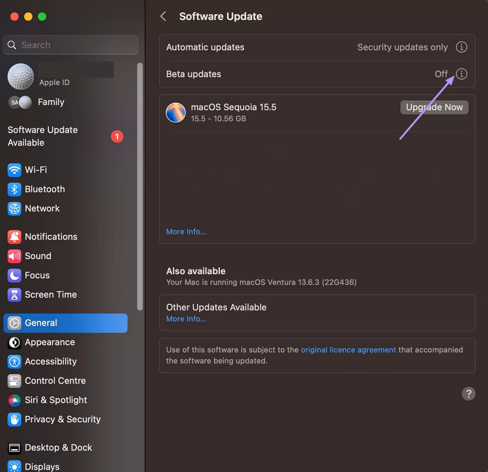Screen dimensions: 488x472
Task: Click the Beta updates info icon
Action: tap(461, 74)
